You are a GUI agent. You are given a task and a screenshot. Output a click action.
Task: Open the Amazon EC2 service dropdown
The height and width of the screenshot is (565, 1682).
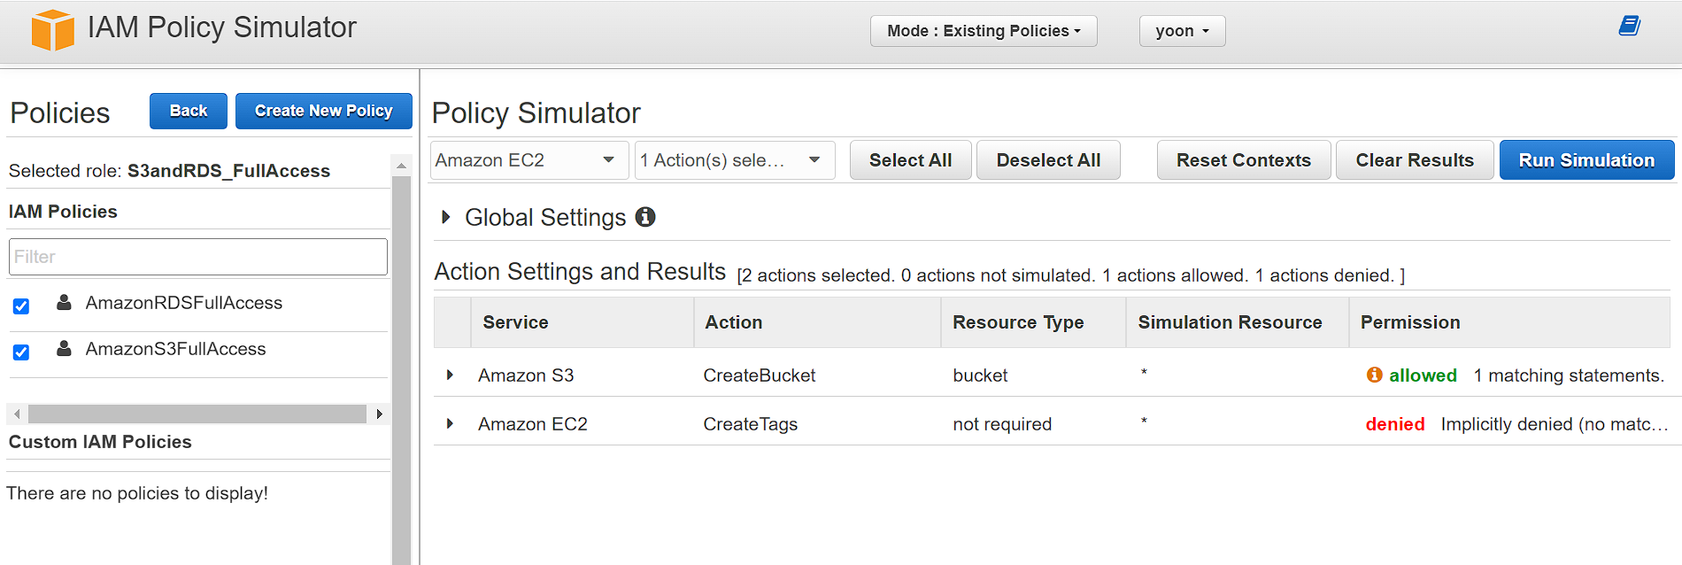(x=528, y=160)
